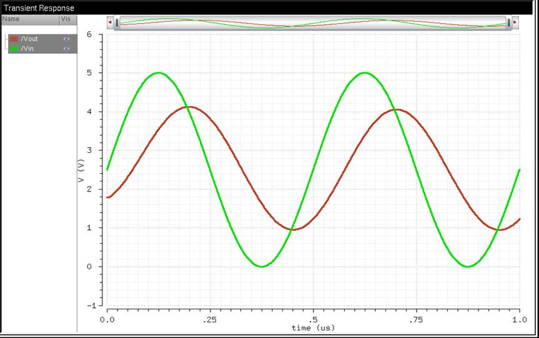539x338 pixels.
Task: Click the left red arrow on overview scrollbar
Action: tap(111, 22)
